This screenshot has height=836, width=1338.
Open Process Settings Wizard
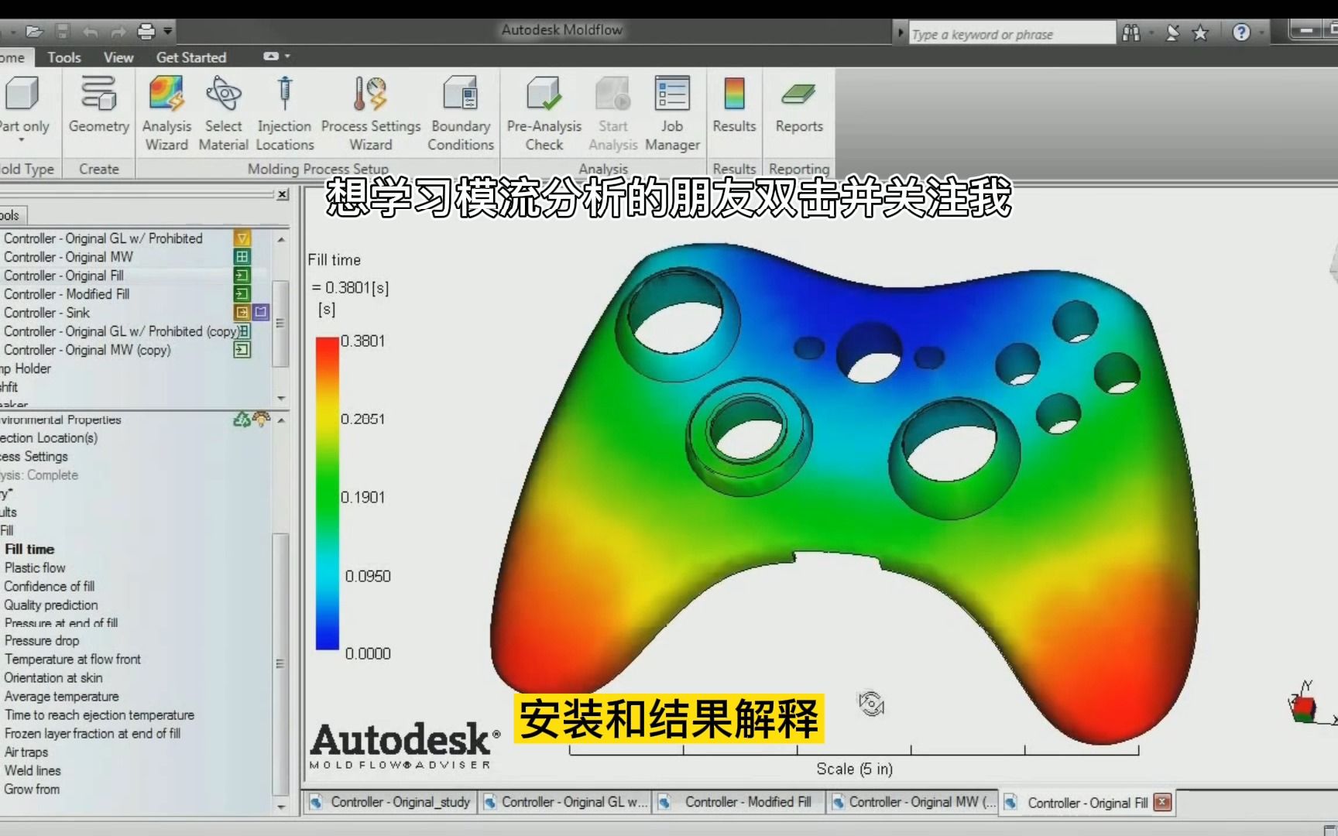tap(370, 112)
